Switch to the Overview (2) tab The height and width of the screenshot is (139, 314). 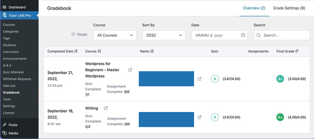[x=254, y=8]
